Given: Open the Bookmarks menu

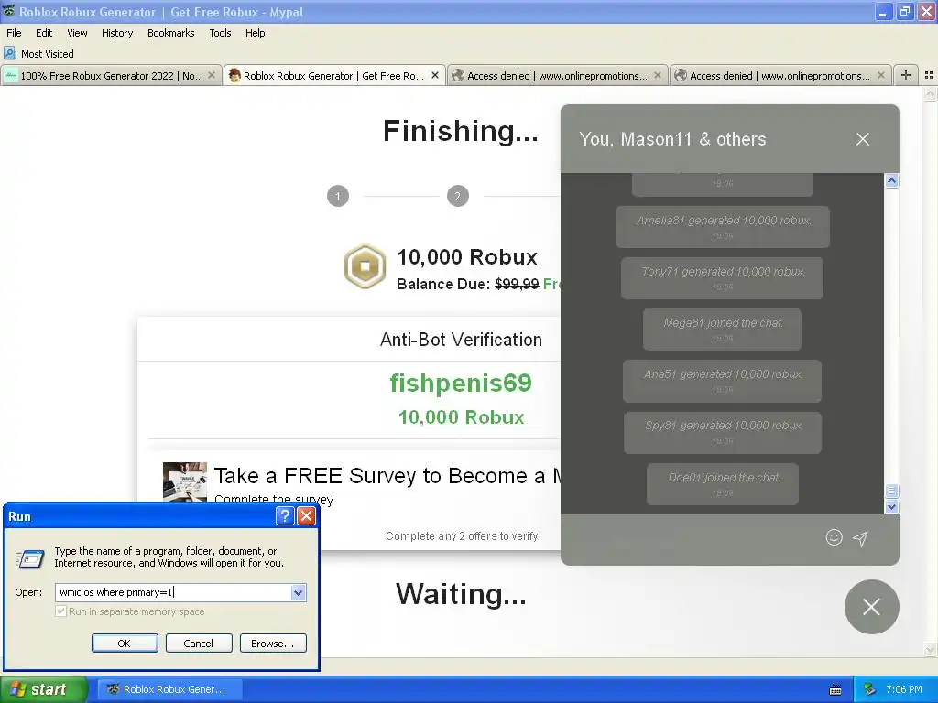Looking at the screenshot, I should pos(171,33).
